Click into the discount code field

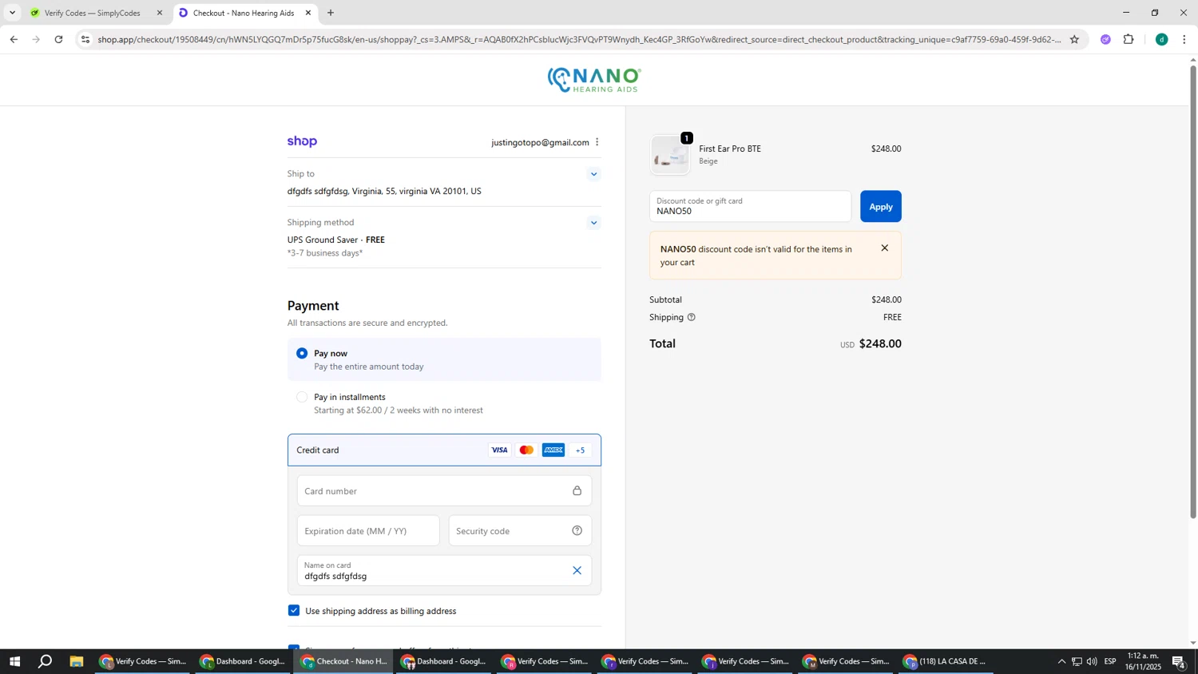[750, 207]
